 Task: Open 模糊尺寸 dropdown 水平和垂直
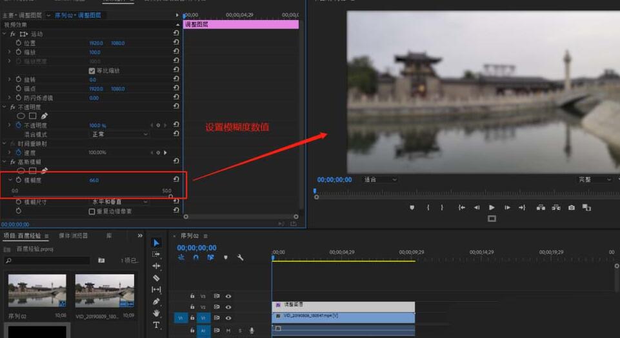(x=119, y=202)
